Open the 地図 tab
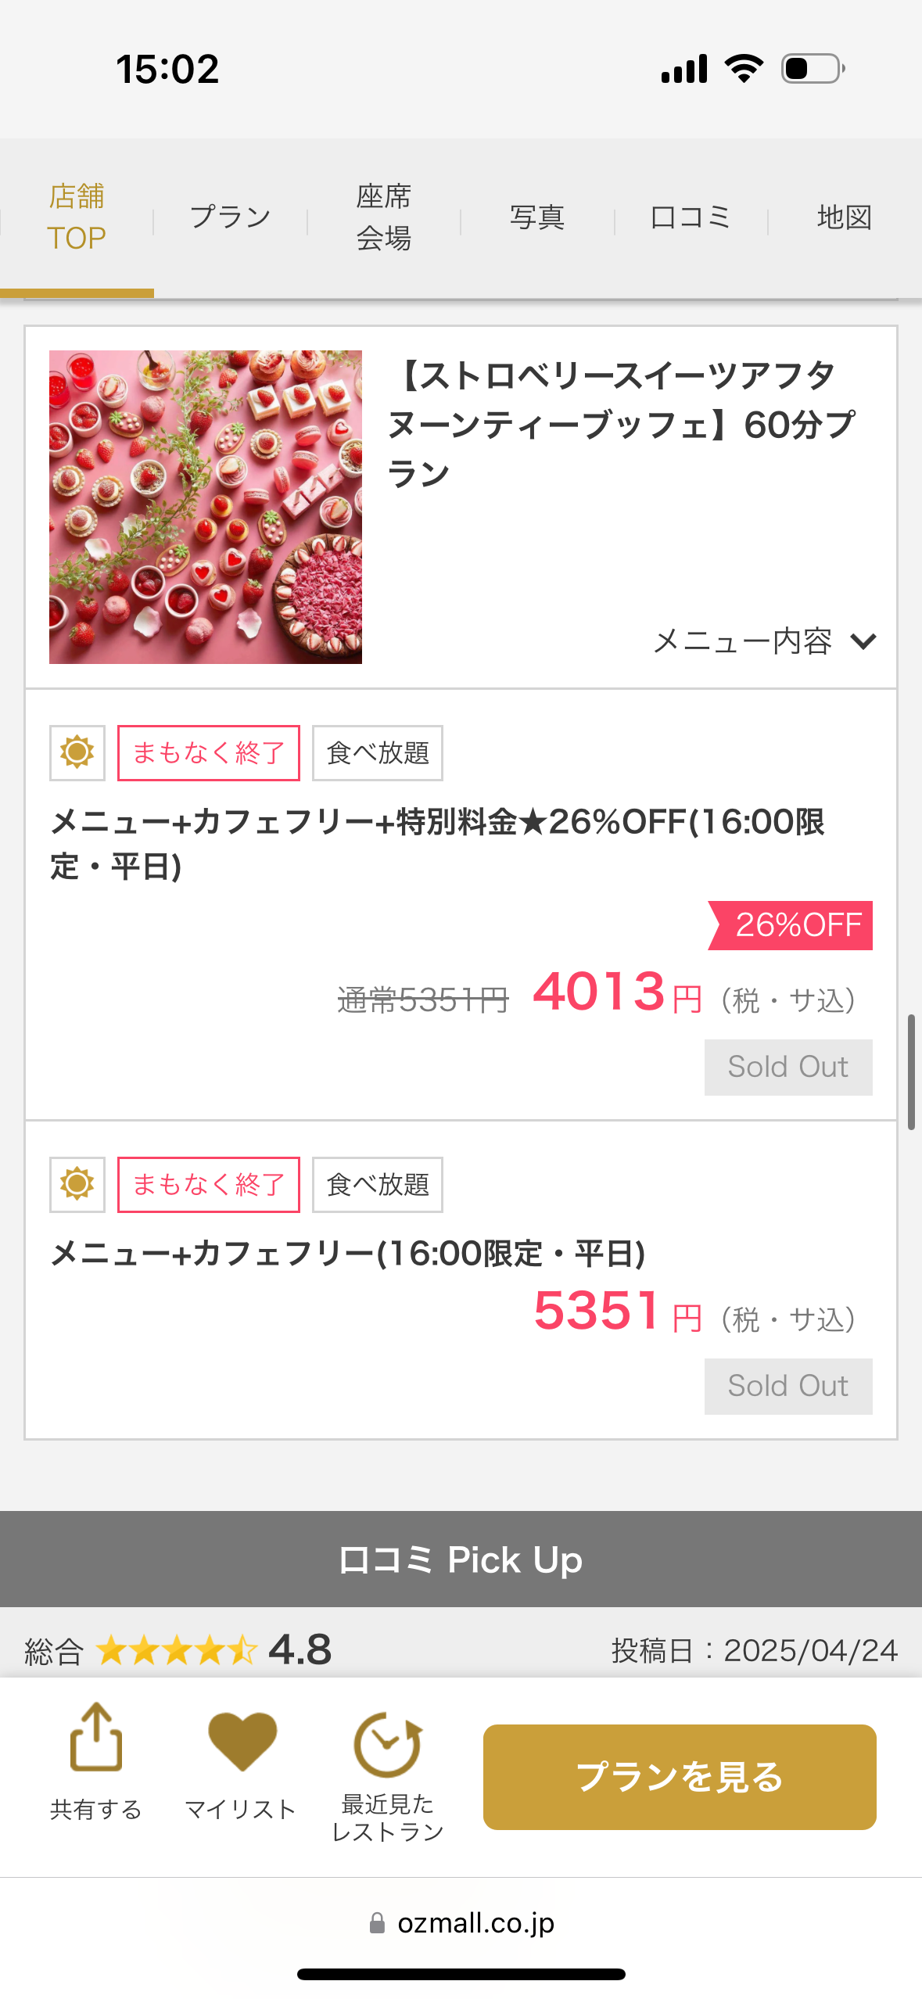This screenshot has width=922, height=1999. pos(845,217)
